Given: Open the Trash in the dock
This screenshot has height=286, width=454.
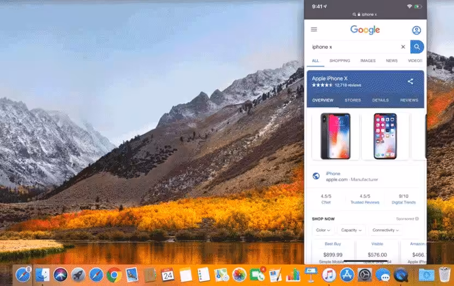Looking at the screenshot, I should [444, 275].
